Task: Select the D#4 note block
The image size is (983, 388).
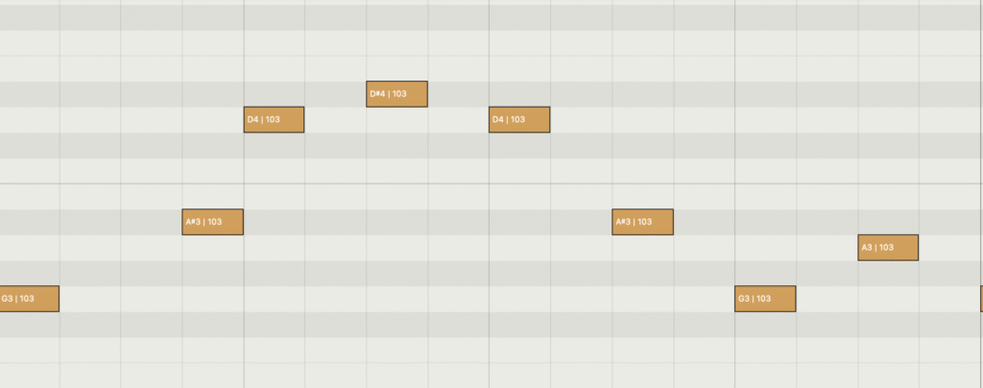Action: 396,94
